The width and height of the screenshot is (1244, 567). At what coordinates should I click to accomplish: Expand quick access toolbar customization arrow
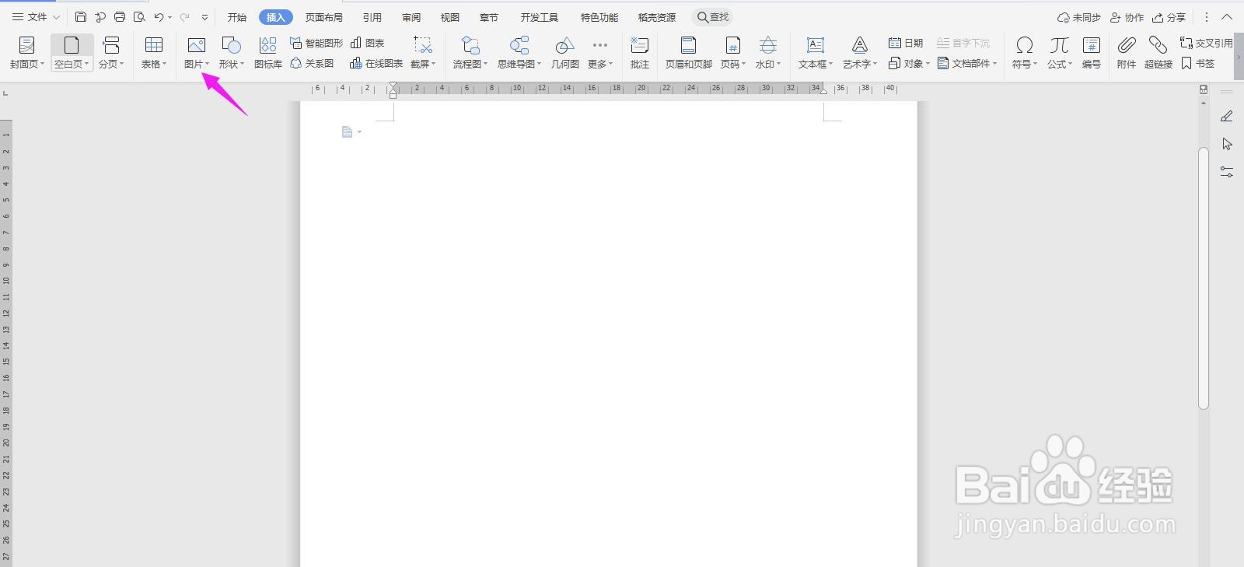click(204, 16)
